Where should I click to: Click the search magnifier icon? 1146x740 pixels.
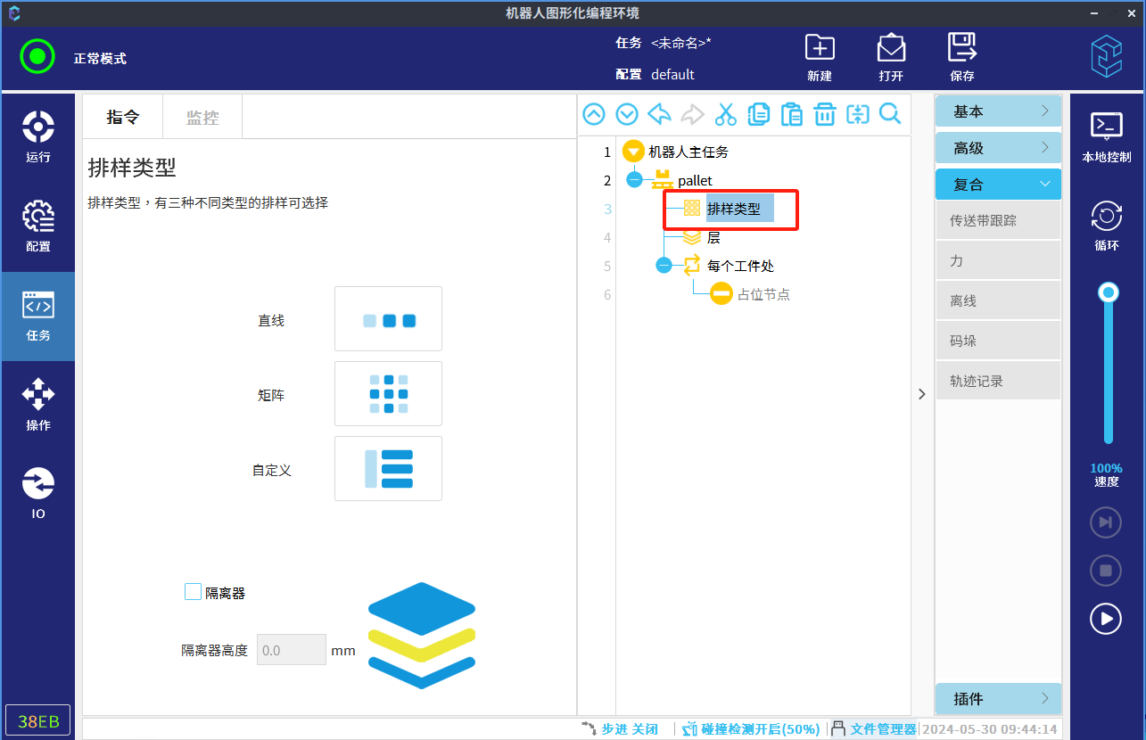click(890, 114)
